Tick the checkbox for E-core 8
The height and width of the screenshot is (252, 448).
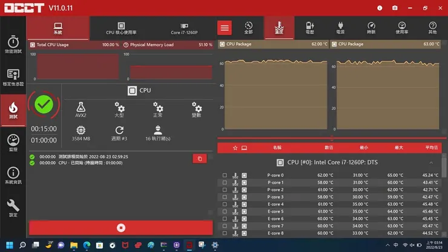point(225,233)
